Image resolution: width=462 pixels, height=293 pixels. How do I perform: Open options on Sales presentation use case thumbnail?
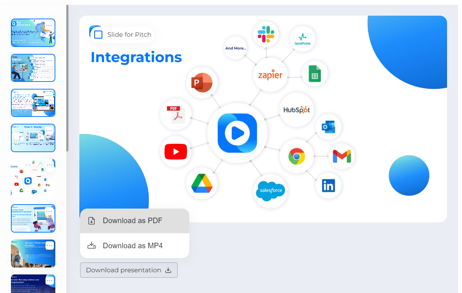(x=50, y=211)
